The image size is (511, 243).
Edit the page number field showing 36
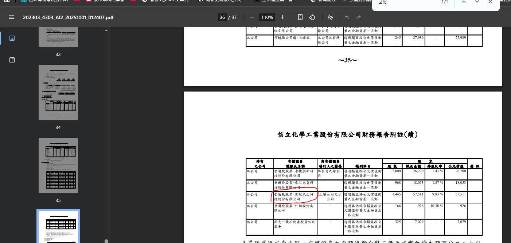222,17
